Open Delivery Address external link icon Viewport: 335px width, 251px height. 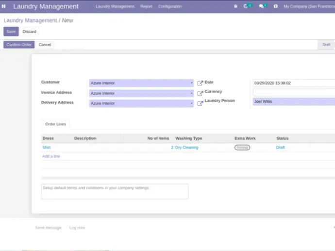pos(200,103)
